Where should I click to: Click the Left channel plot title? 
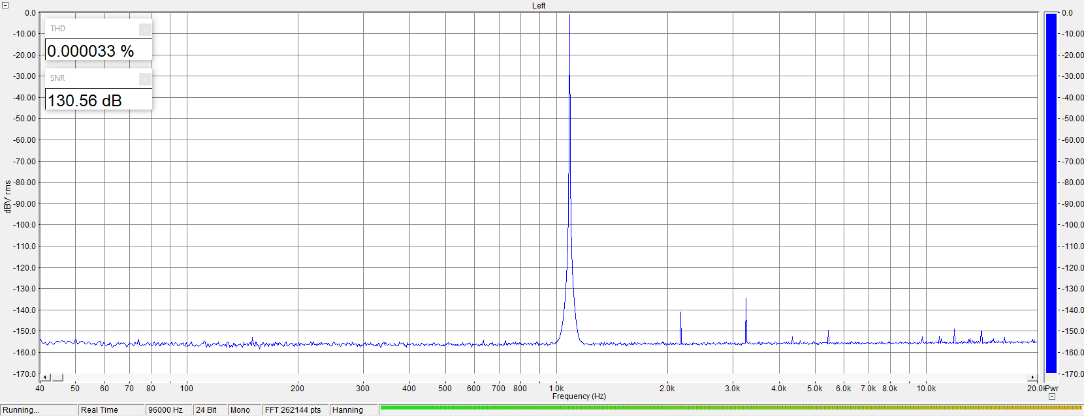click(539, 6)
